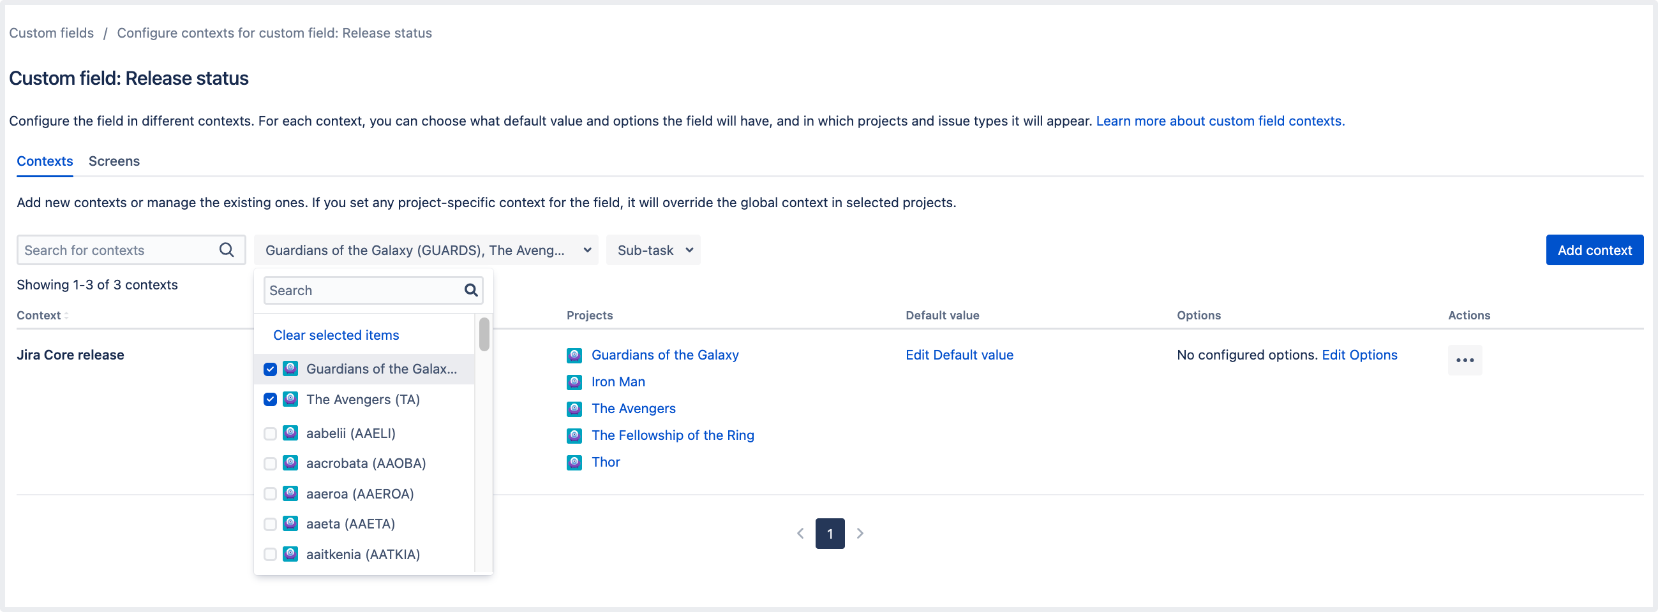Click the Add context button
Viewport: 1658px width, 612px height.
tap(1594, 250)
